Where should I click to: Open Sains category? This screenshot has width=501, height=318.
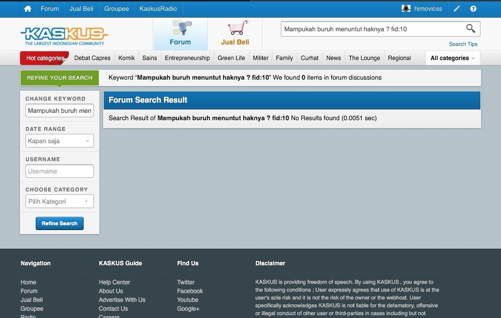point(150,58)
